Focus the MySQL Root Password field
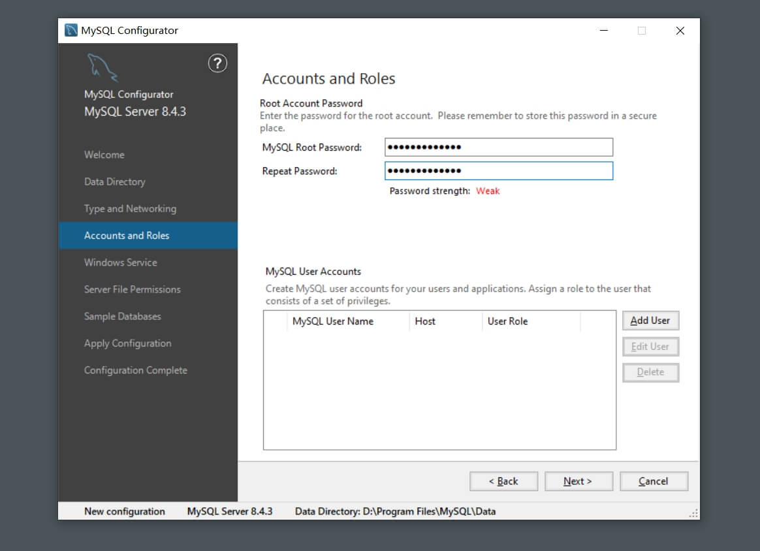This screenshot has width=760, height=551. (x=499, y=148)
